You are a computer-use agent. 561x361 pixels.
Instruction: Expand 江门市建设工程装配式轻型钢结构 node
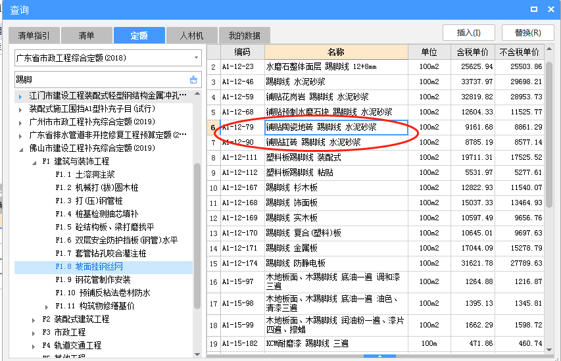coord(20,97)
